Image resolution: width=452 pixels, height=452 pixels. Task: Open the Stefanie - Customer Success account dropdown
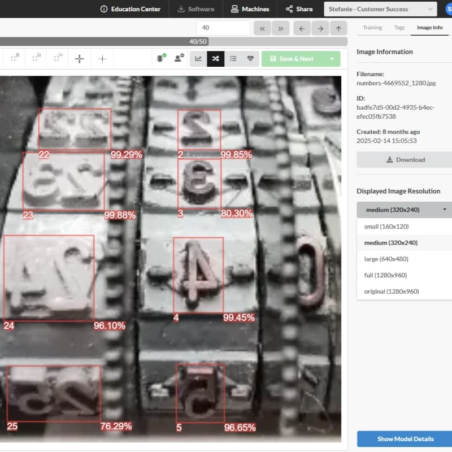[x=377, y=9]
